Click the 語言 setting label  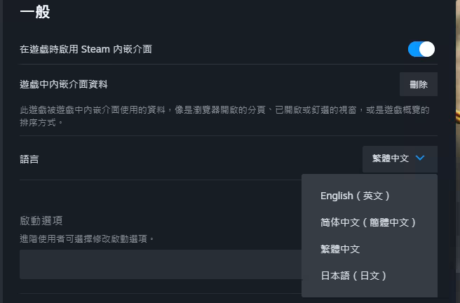29,159
